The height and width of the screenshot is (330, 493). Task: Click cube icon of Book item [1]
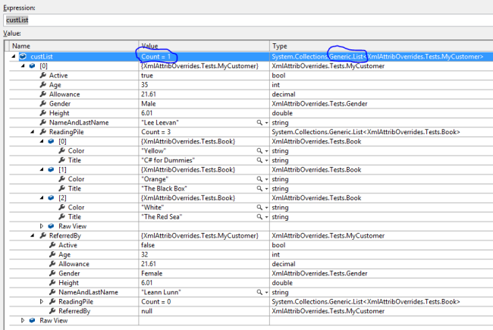click(x=51, y=170)
